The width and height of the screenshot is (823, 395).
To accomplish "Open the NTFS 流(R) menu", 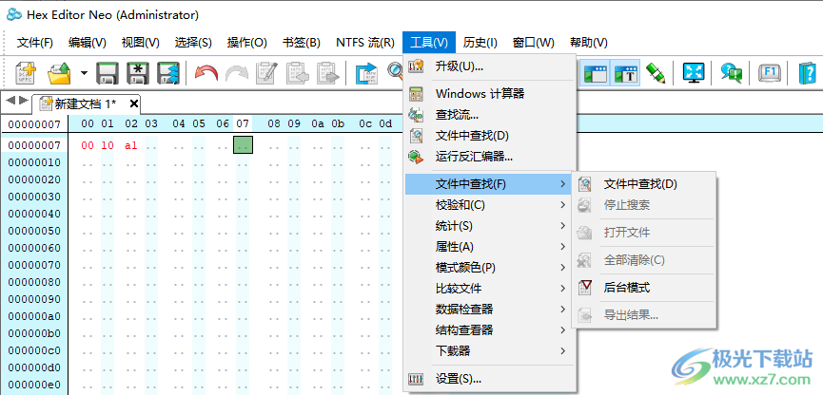I will 365,43.
